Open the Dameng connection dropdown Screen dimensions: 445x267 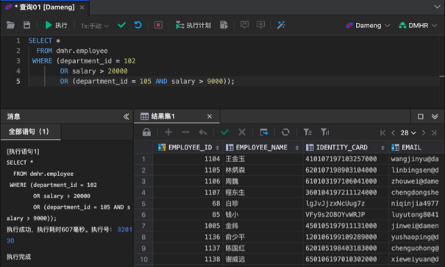368,26
